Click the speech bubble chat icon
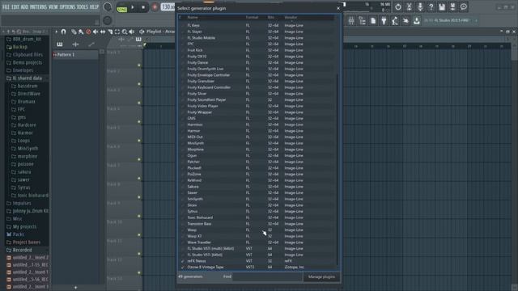Screen dimensions: 518x291 coord(464,7)
